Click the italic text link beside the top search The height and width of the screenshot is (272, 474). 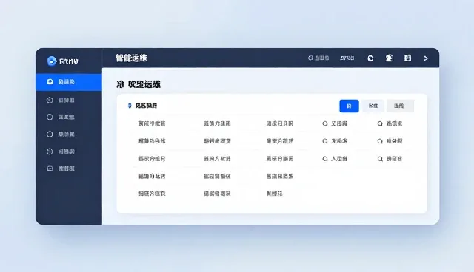[x=347, y=58]
